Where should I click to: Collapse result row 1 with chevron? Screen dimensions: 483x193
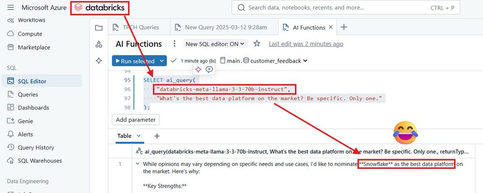coord(138,164)
